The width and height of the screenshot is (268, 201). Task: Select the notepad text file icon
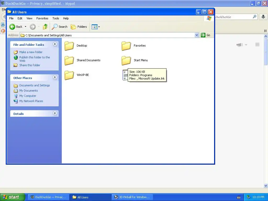(125, 75)
